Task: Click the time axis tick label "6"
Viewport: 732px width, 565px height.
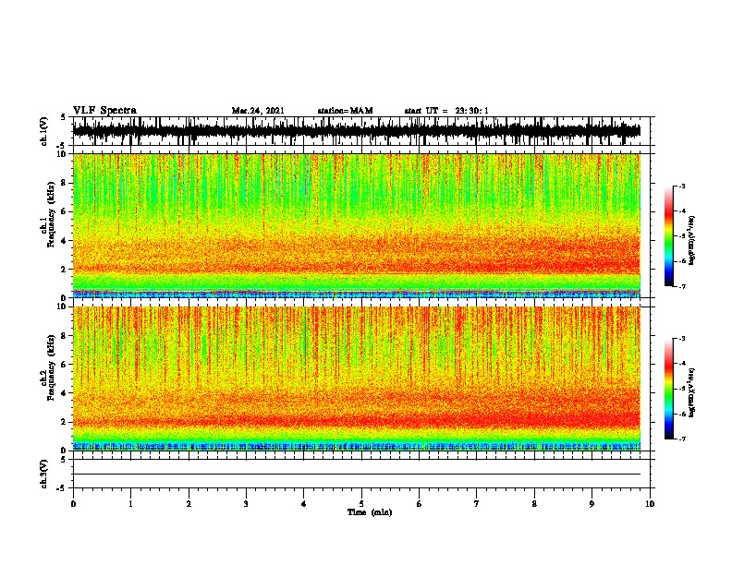Action: 420,504
